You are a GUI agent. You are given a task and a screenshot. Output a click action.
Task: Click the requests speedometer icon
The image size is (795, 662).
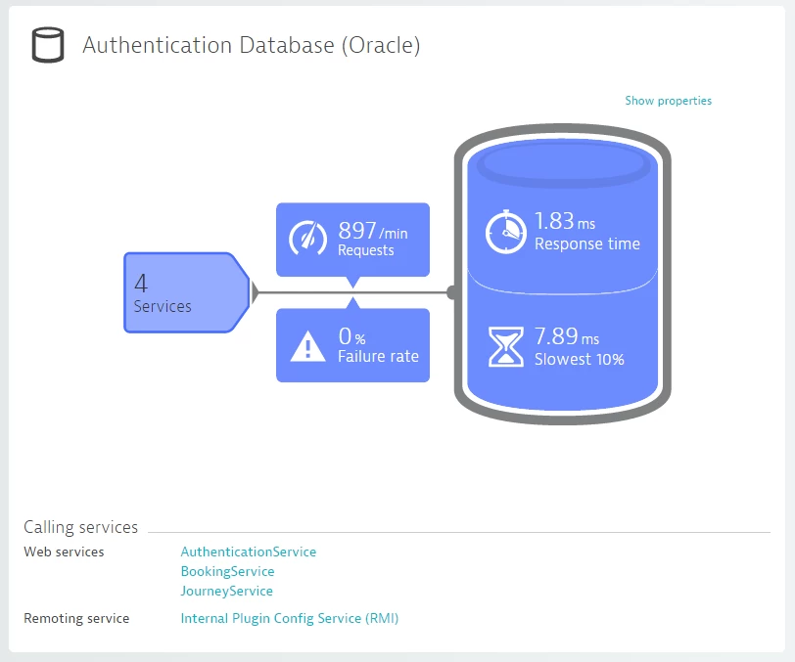[x=307, y=238]
